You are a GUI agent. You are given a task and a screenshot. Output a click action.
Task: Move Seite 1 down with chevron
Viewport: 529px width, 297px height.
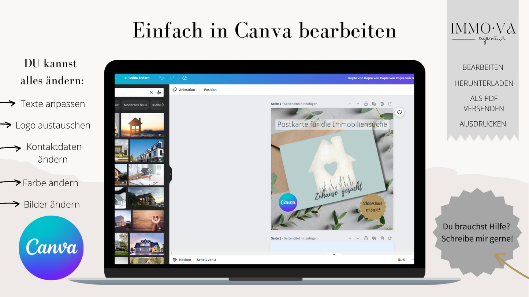(x=358, y=104)
